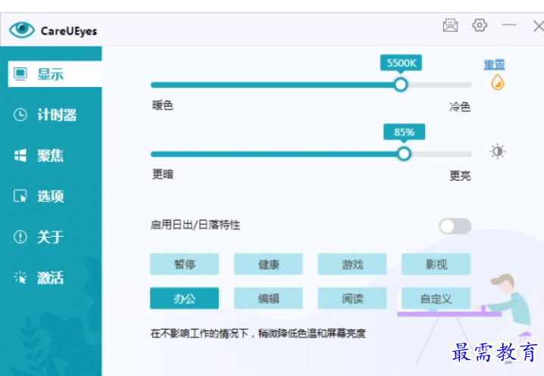
Task: Click the 更亮 label
Action: coord(460,176)
